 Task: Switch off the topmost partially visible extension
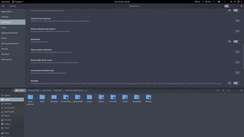click(237, 10)
